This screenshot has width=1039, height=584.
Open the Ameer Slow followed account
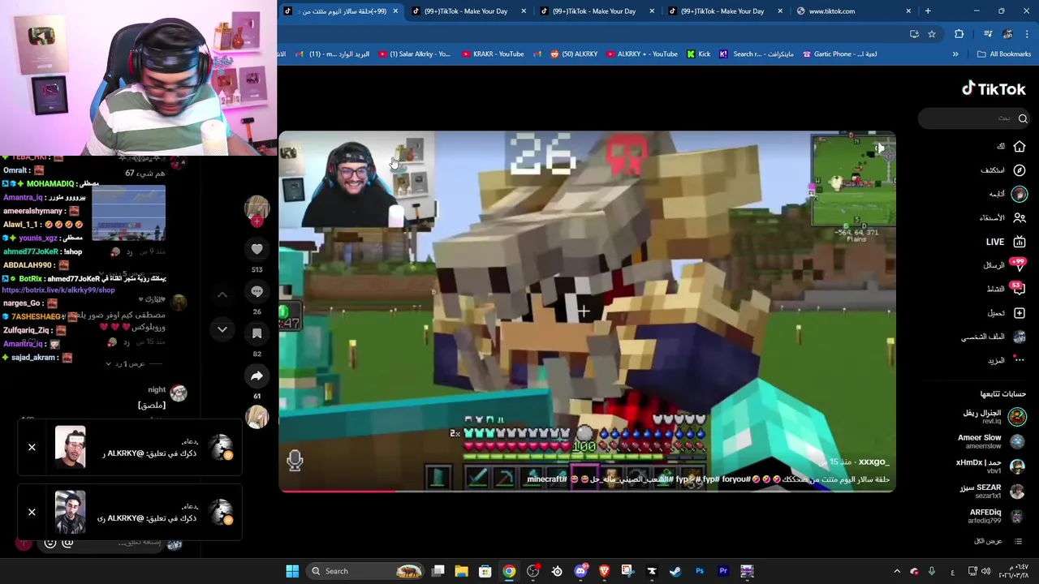click(x=991, y=441)
